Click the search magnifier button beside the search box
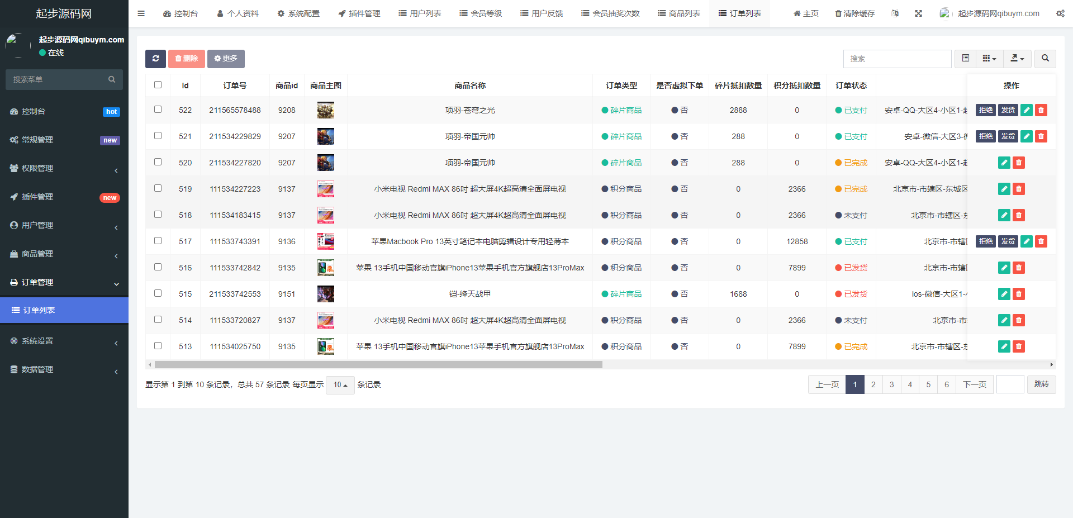 [x=1045, y=59]
